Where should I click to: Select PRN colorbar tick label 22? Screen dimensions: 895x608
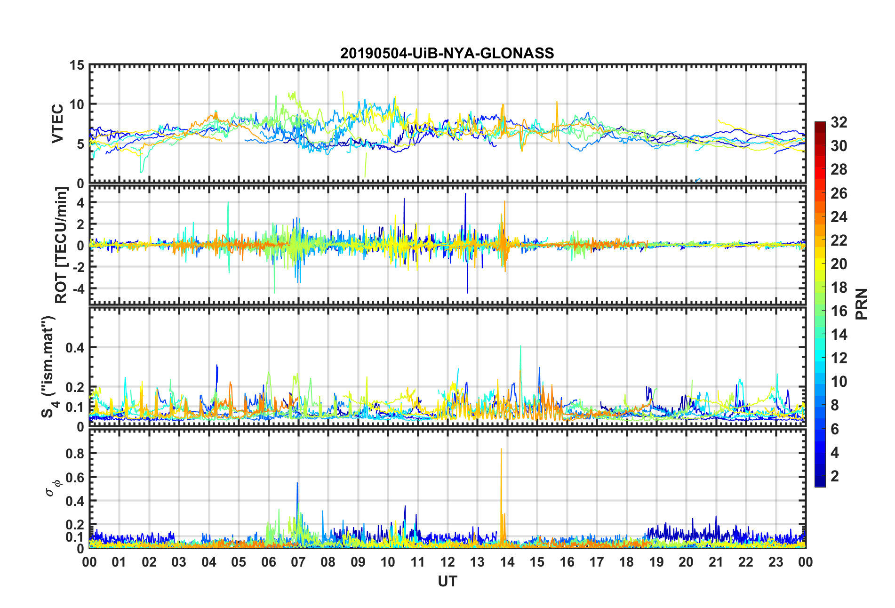pyautogui.click(x=839, y=240)
